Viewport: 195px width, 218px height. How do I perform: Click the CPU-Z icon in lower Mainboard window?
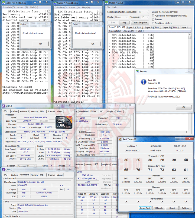pyautogui.click(x=3, y=169)
